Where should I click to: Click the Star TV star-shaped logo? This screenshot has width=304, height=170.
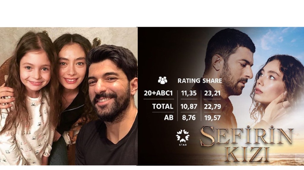183,136
